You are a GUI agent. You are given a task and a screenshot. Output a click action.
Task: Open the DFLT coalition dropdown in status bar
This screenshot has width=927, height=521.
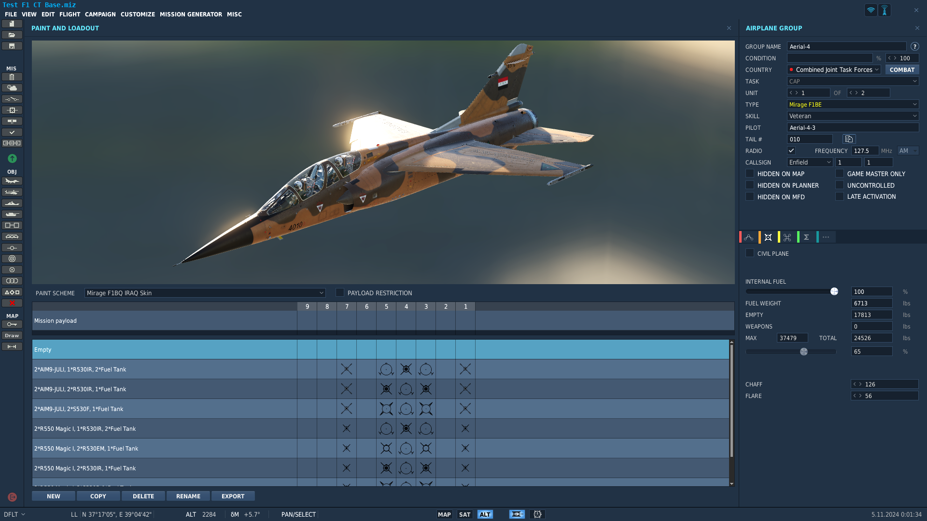pos(14,514)
